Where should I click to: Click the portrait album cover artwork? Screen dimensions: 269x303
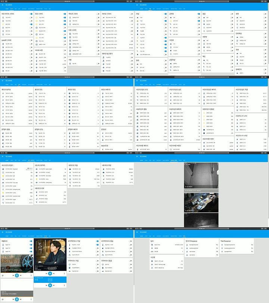click(x=50, y=254)
